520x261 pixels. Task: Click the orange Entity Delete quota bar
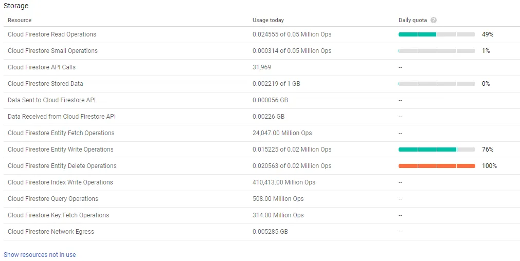coord(437,166)
